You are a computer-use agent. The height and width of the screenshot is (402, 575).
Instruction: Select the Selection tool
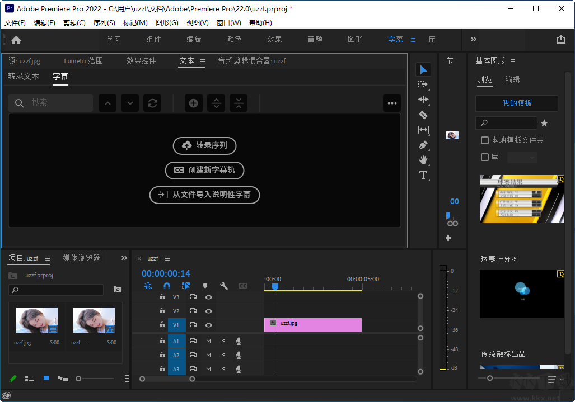click(x=423, y=69)
